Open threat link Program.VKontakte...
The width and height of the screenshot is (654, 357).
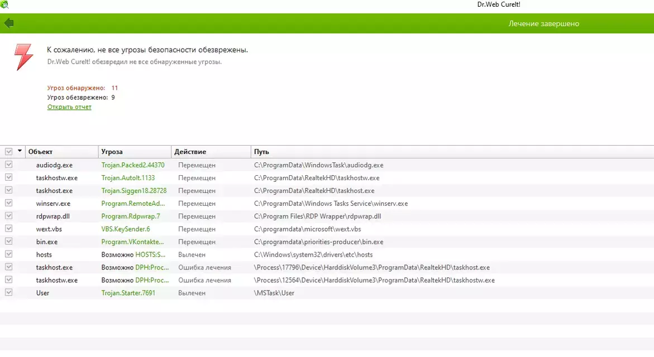pyautogui.click(x=132, y=242)
